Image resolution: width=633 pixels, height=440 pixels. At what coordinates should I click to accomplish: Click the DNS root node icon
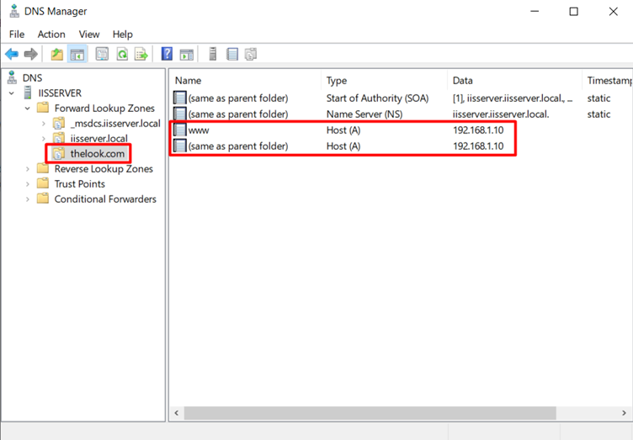pyautogui.click(x=12, y=77)
